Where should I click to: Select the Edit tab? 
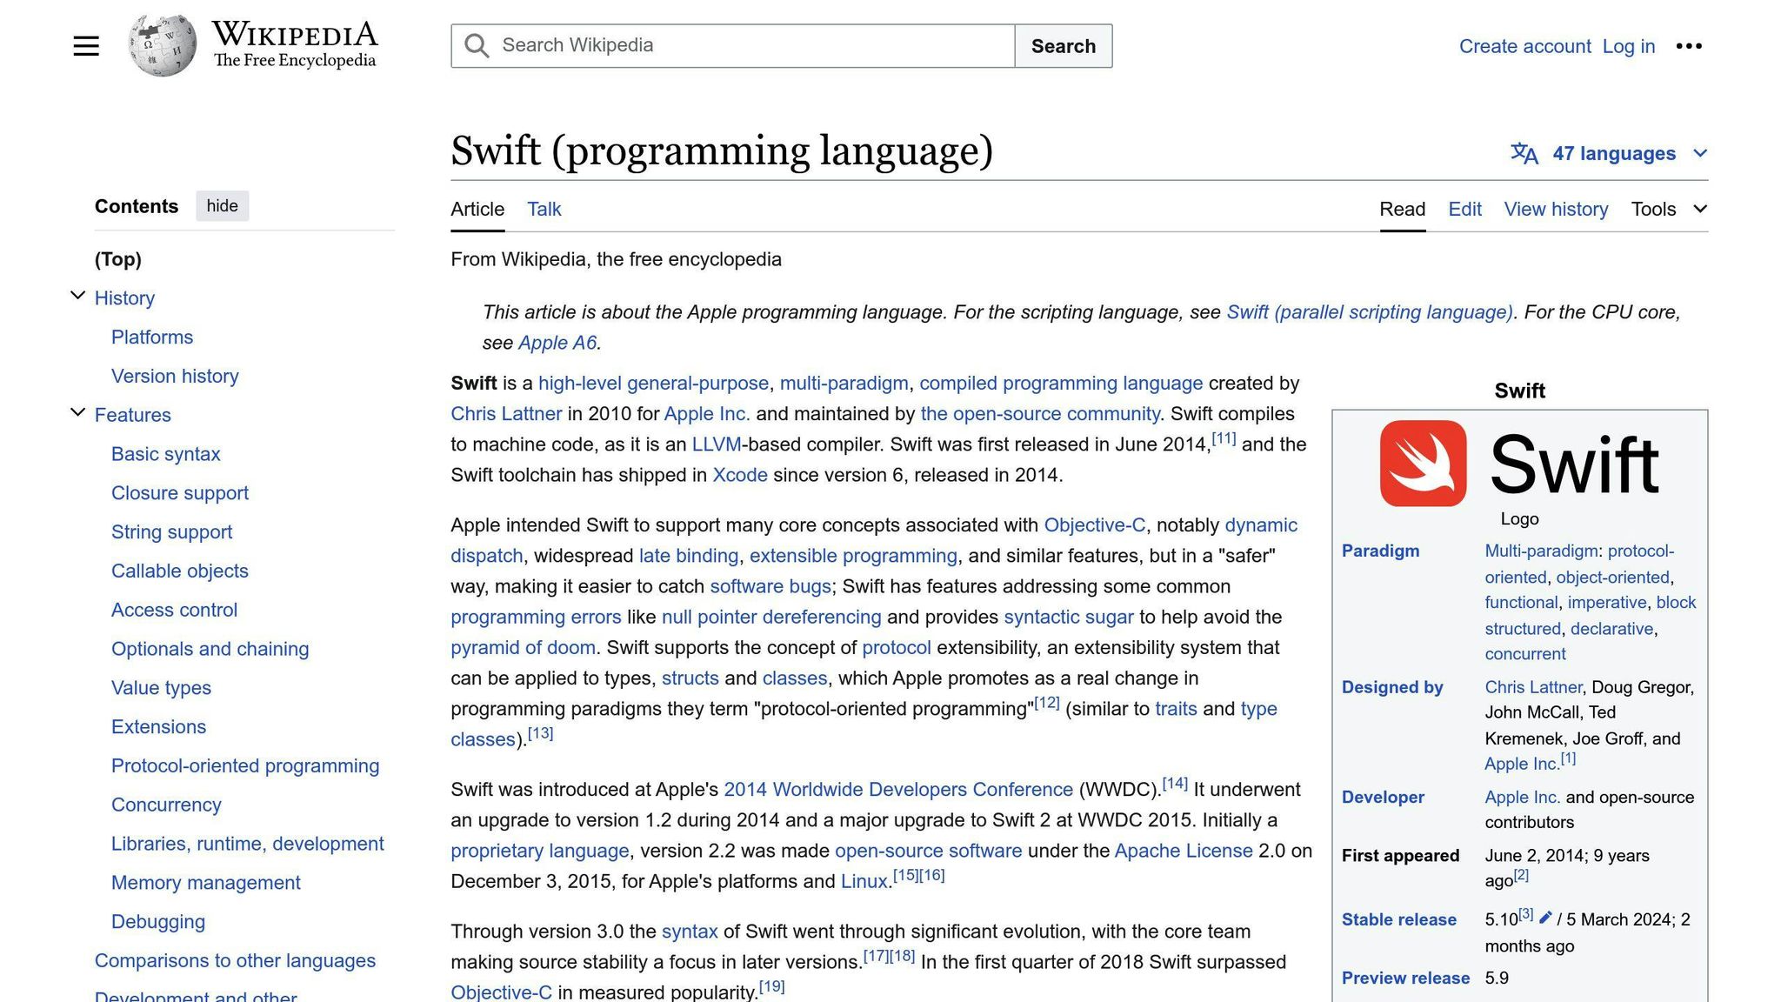(1464, 209)
